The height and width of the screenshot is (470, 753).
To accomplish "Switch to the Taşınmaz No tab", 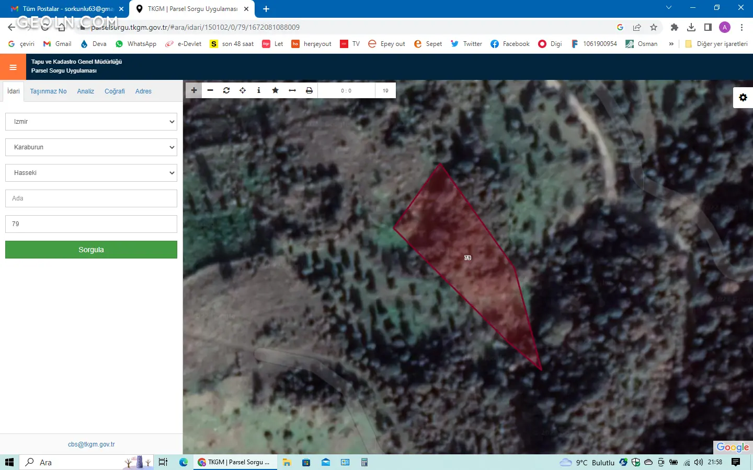I will (x=48, y=91).
